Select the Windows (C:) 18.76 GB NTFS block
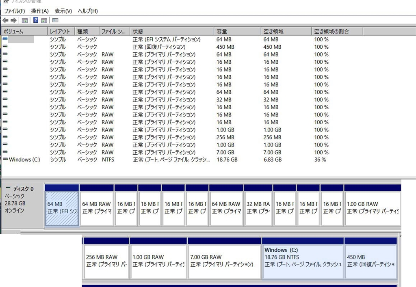416x287 pixels. pyautogui.click(x=303, y=261)
